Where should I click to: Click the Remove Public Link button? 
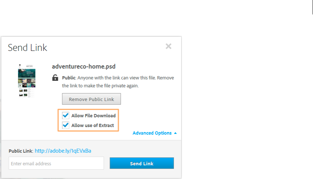tap(91, 99)
